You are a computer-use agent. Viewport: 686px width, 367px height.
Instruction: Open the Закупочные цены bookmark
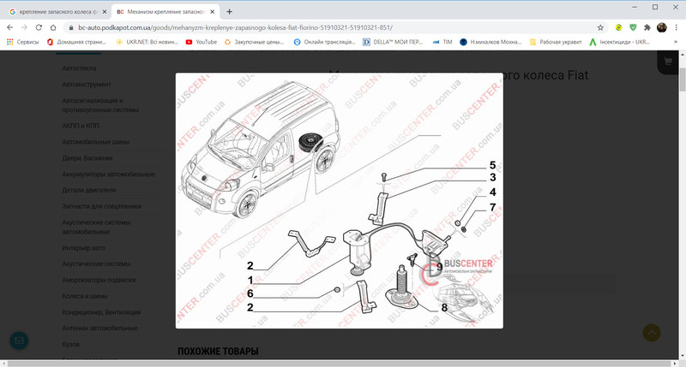coord(254,42)
